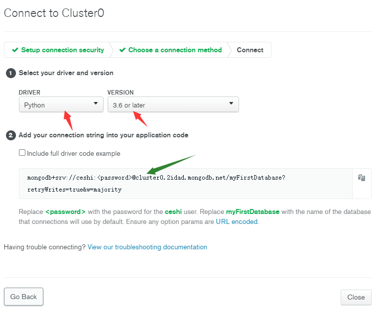Viewport: 384px width, 312px height.
Task: Go to Setup connection security step
Action: click(58, 50)
